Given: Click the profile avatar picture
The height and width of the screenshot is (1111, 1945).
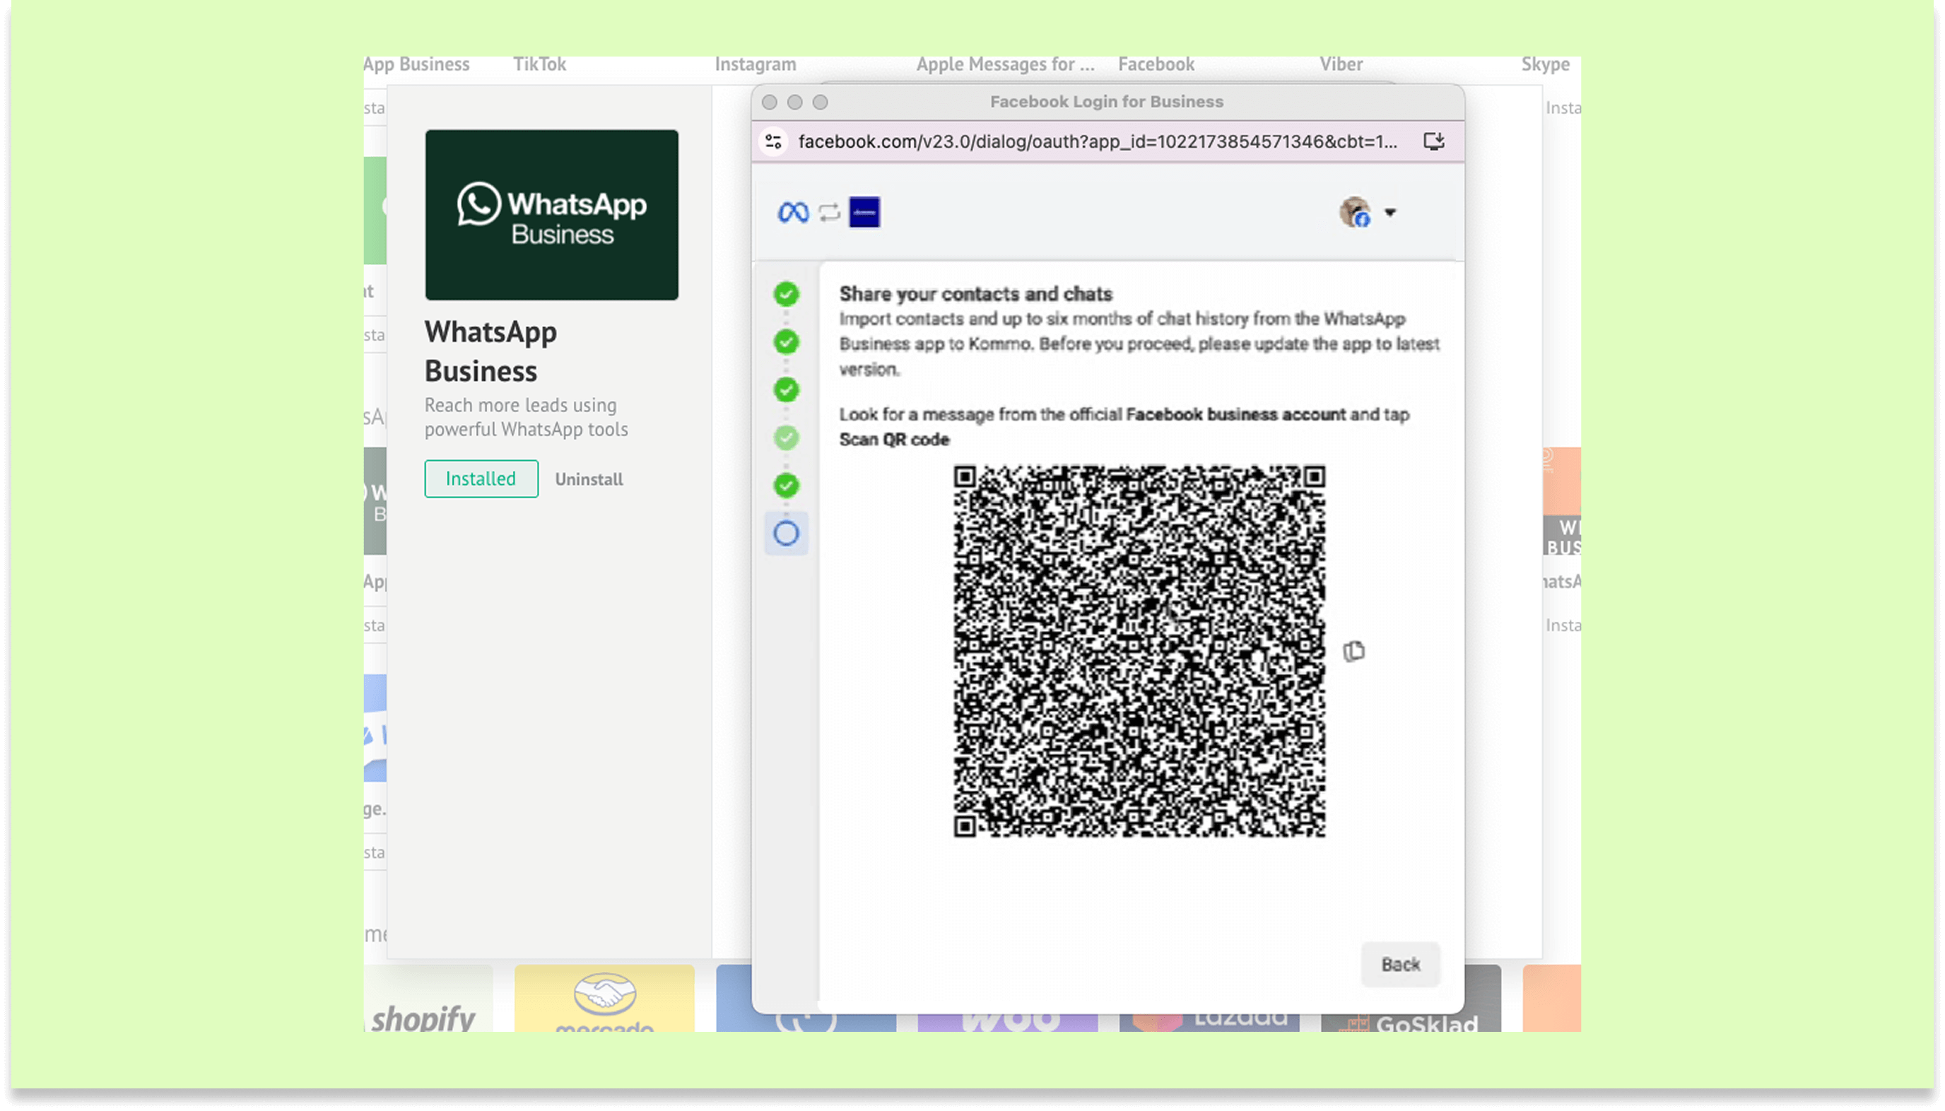Looking at the screenshot, I should pos(1355,212).
